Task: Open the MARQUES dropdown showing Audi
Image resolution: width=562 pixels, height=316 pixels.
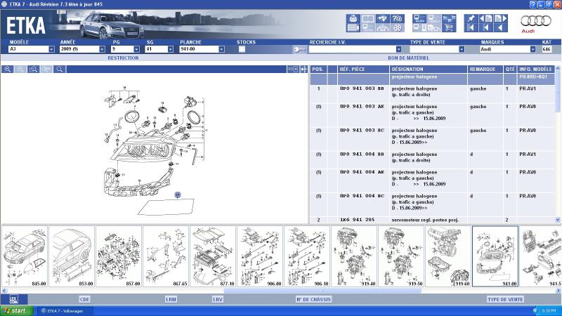Action: coord(533,49)
